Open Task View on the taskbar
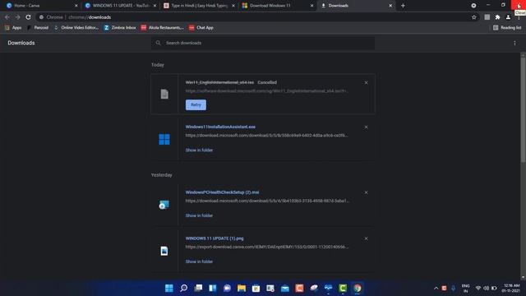The image size is (526, 296). coord(198,288)
